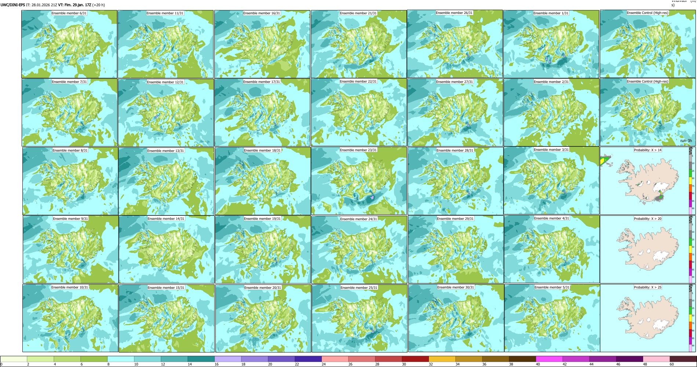Open the Ensemble member 21/31 map
Screen dimensions: 697x367
point(358,44)
